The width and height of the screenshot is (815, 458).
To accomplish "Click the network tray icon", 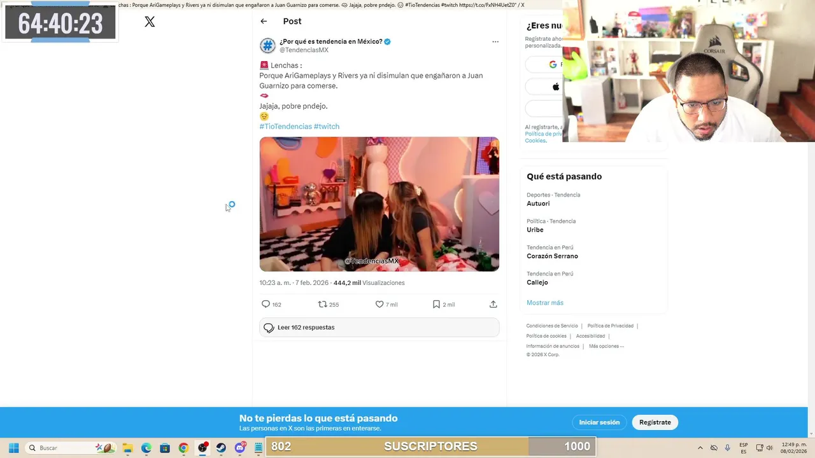I will click(760, 448).
